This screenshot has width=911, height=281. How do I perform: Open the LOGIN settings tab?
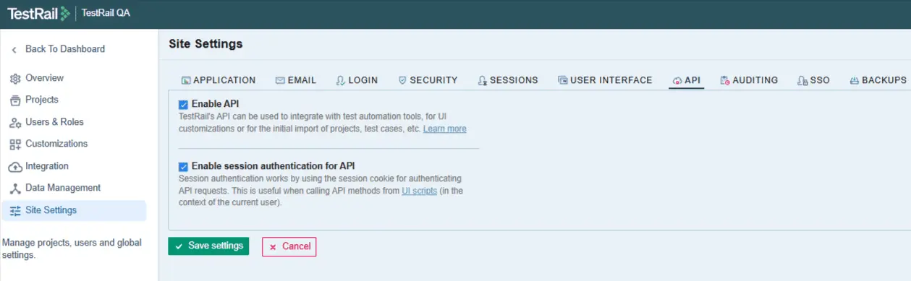[x=357, y=81]
